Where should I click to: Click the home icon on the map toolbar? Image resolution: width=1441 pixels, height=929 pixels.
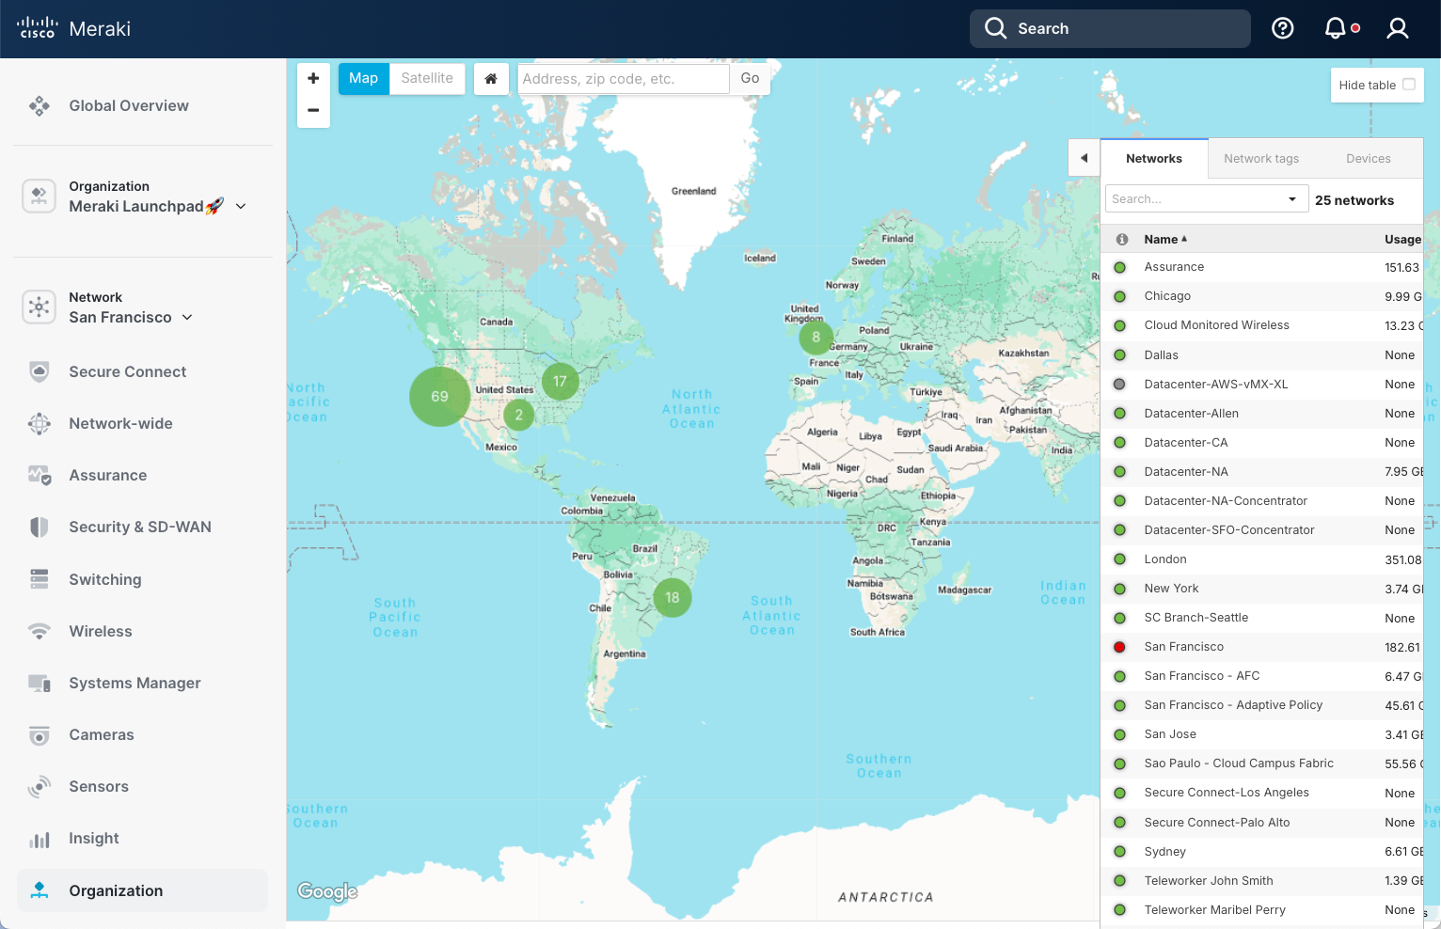tap(491, 79)
